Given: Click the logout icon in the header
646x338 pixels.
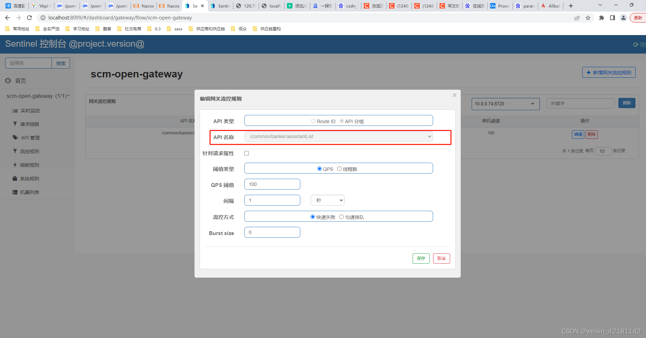Looking at the screenshot, I should [636, 44].
